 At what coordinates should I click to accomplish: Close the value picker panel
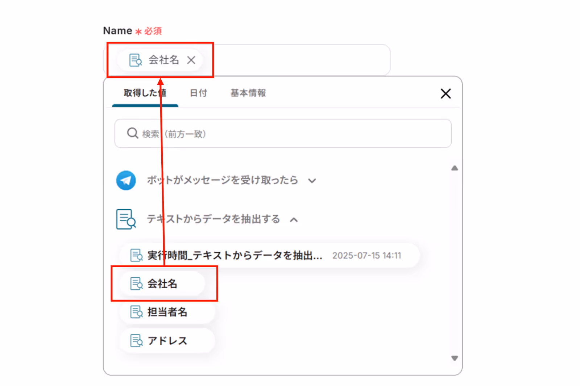point(446,93)
